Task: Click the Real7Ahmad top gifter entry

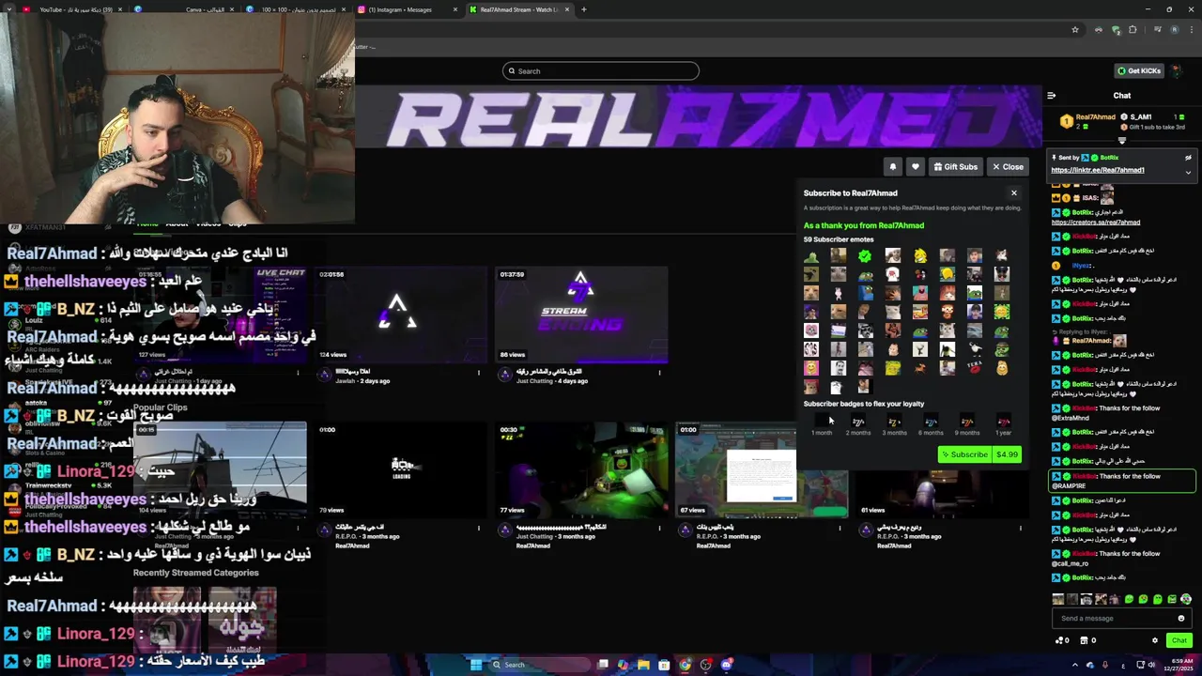Action: [x=1087, y=122]
